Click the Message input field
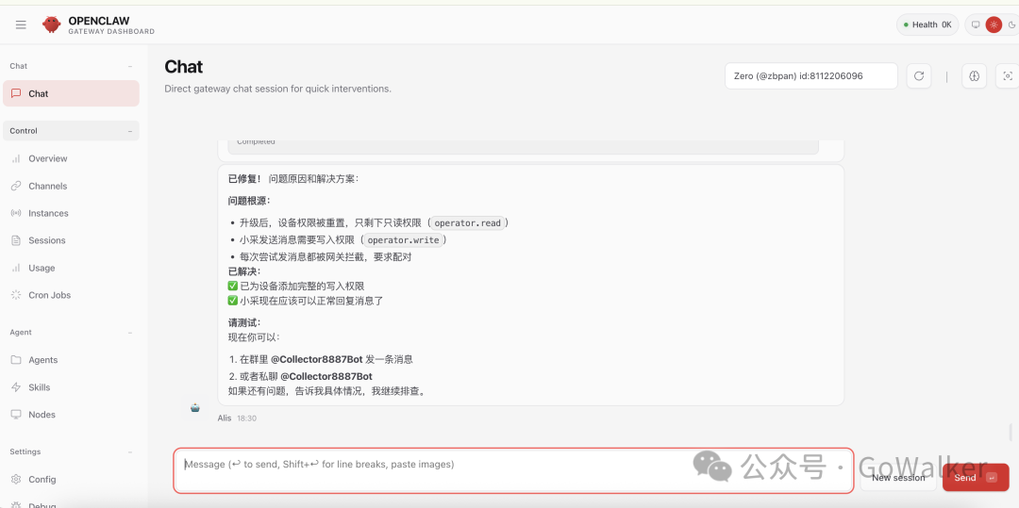This screenshot has height=508, width=1019. pyautogui.click(x=512, y=469)
